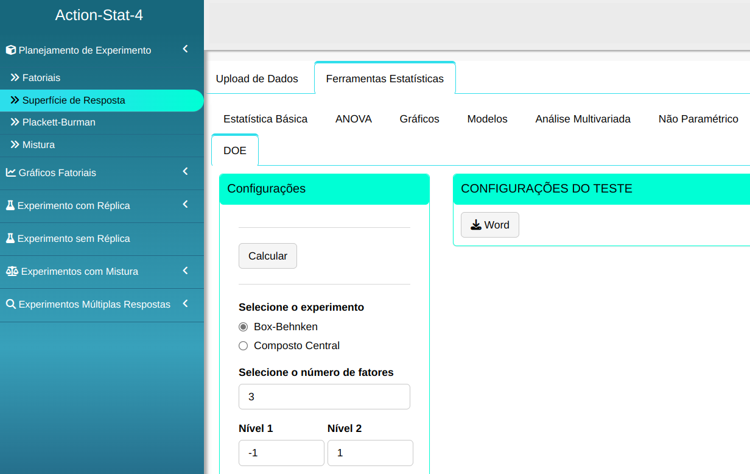Click the number of factors input field
750x474 pixels.
[x=324, y=397]
